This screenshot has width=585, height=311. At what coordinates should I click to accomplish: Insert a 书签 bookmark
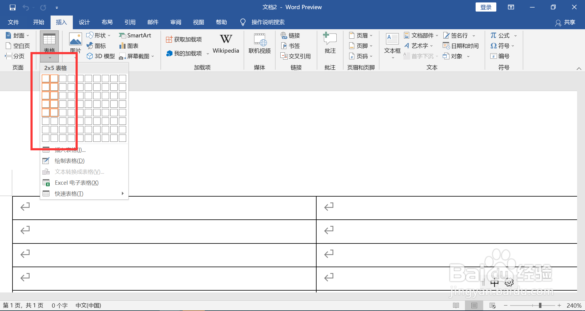[290, 46]
